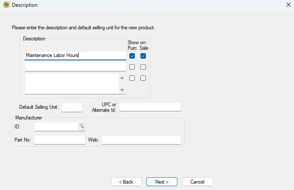Click the Part No input field
The width and height of the screenshot is (294, 190).
point(60,140)
